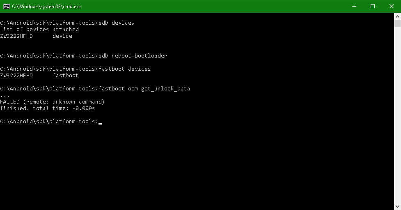Click the 'List of devices attached' line
Image resolution: width=401 pixels, height=210 pixels.
39,30
